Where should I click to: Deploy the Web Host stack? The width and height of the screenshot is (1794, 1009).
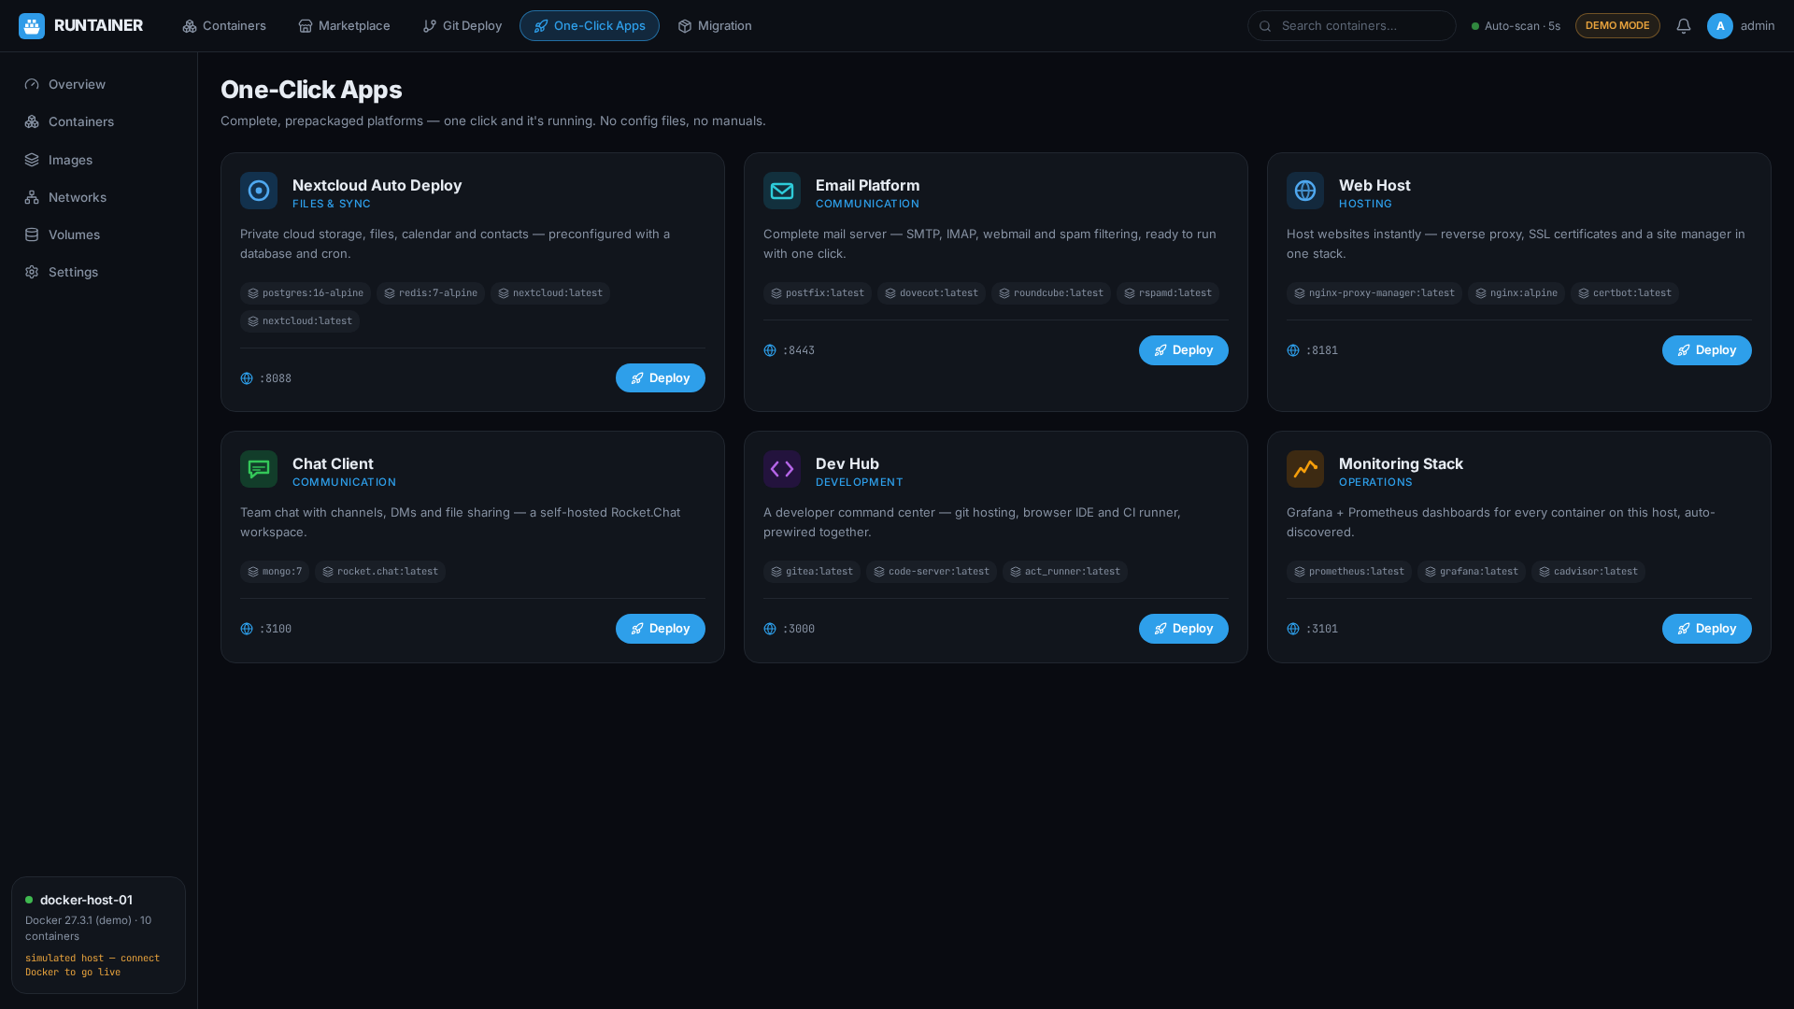click(1707, 350)
